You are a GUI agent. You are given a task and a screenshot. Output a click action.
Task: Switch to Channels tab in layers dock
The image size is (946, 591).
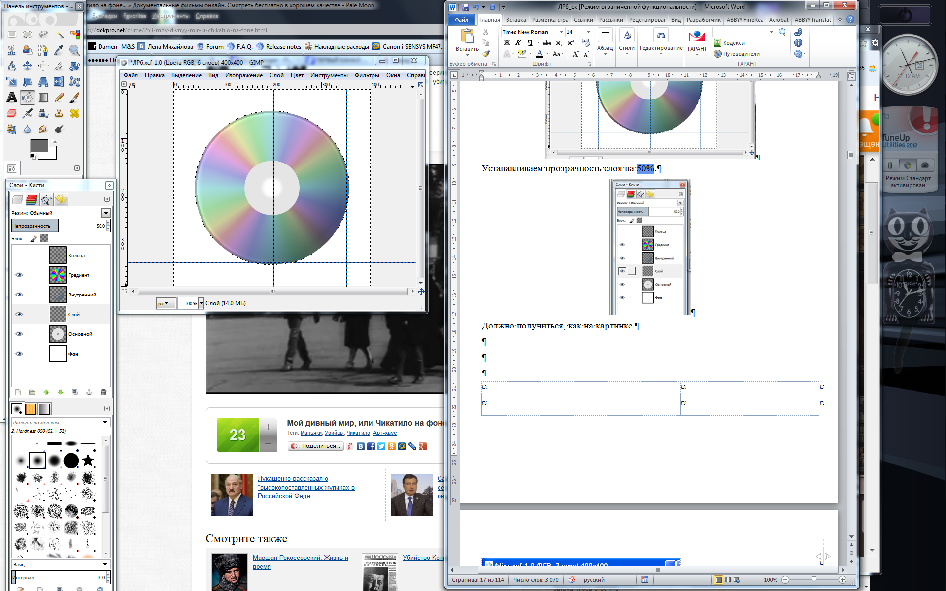pyautogui.click(x=32, y=199)
